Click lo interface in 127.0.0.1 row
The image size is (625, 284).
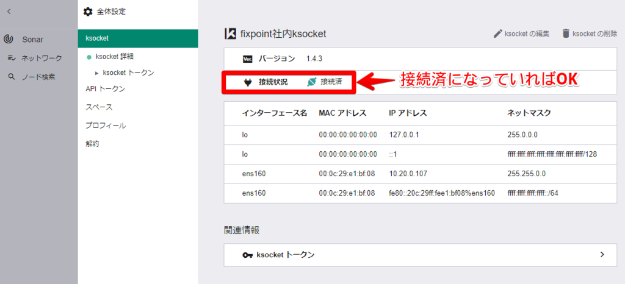245,135
